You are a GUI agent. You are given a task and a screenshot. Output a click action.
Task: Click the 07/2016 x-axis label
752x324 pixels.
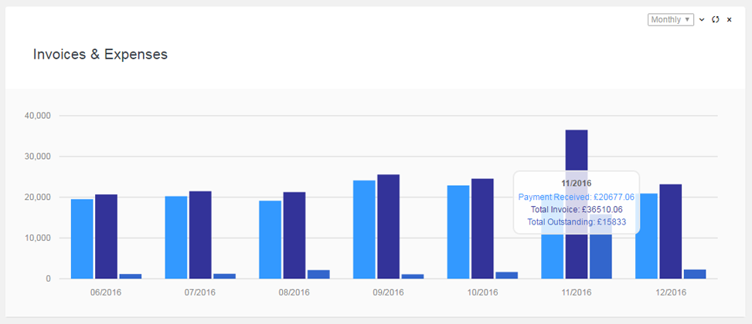click(x=200, y=292)
